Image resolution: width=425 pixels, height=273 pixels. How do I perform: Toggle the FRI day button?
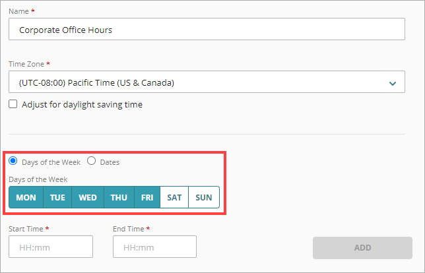click(147, 198)
